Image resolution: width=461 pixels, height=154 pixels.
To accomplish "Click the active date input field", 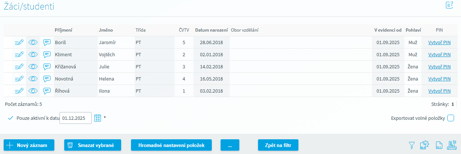I will coord(75,118).
